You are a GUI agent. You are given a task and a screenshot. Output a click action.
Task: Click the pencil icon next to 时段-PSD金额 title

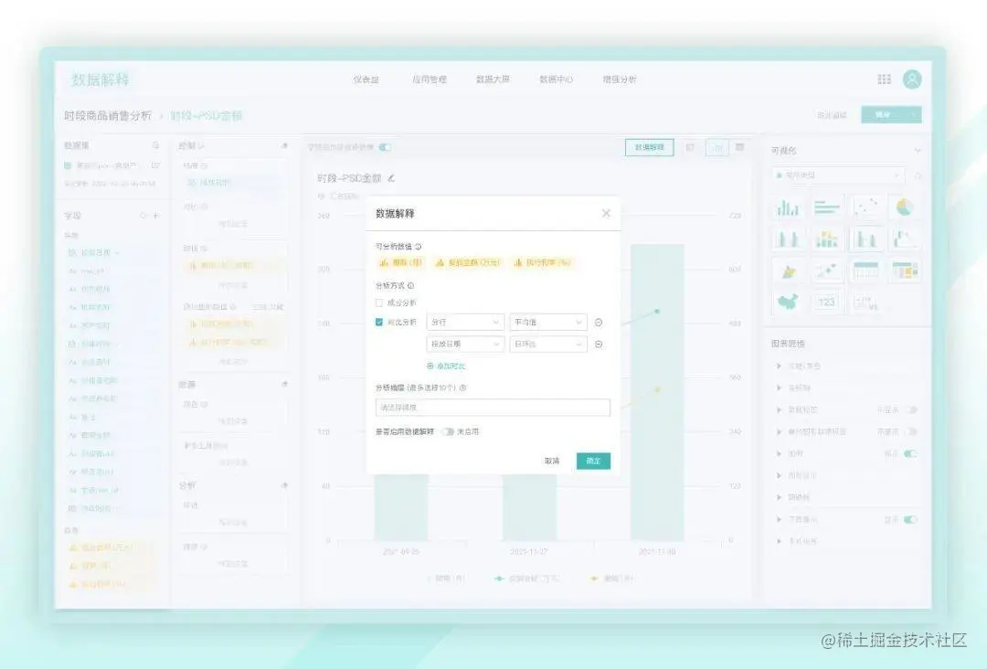pos(391,178)
